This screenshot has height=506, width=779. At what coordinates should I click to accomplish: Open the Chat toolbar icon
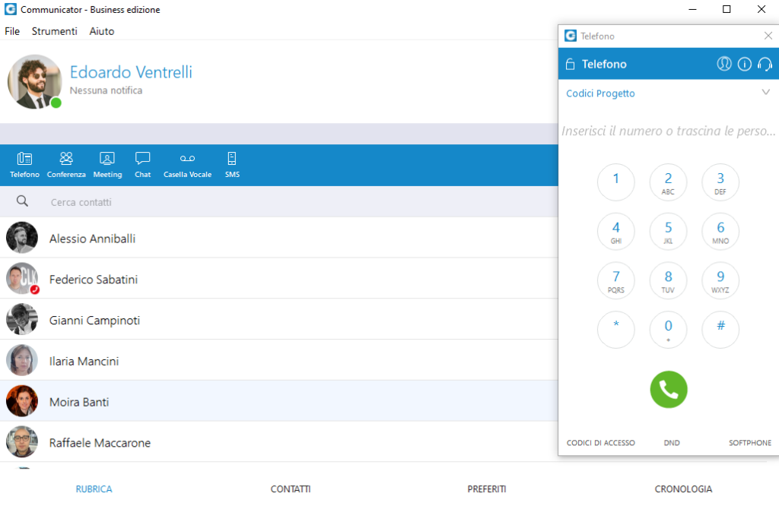click(x=142, y=164)
